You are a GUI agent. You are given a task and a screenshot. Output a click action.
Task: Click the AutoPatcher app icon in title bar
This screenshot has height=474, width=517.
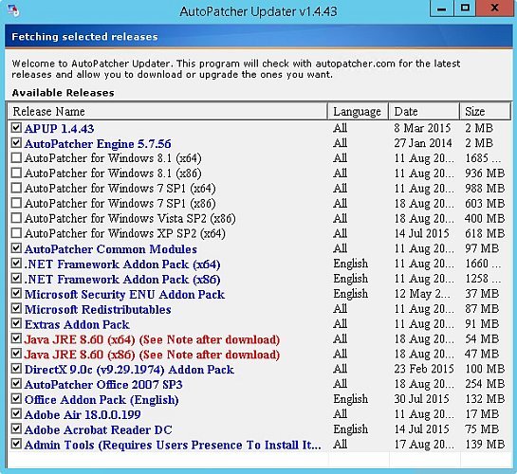coord(13,10)
